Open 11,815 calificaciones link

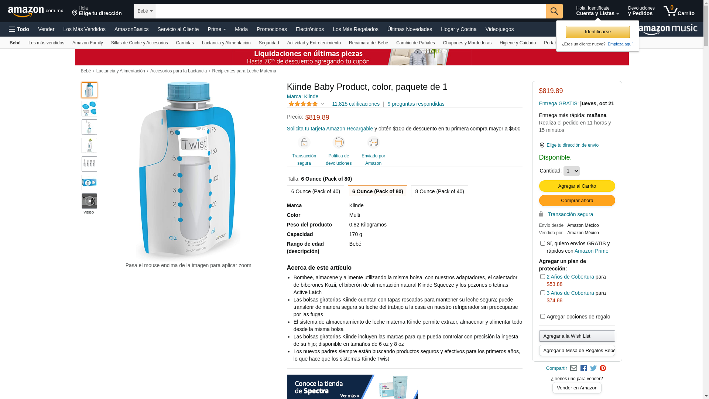click(x=356, y=104)
